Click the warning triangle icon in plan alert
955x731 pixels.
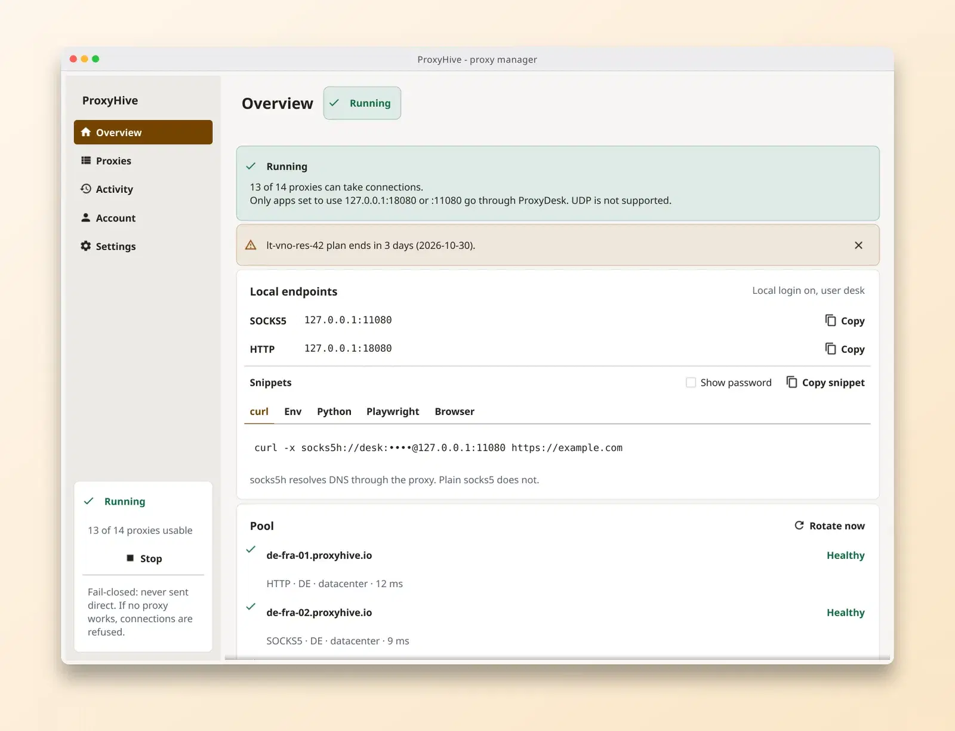pyautogui.click(x=251, y=245)
